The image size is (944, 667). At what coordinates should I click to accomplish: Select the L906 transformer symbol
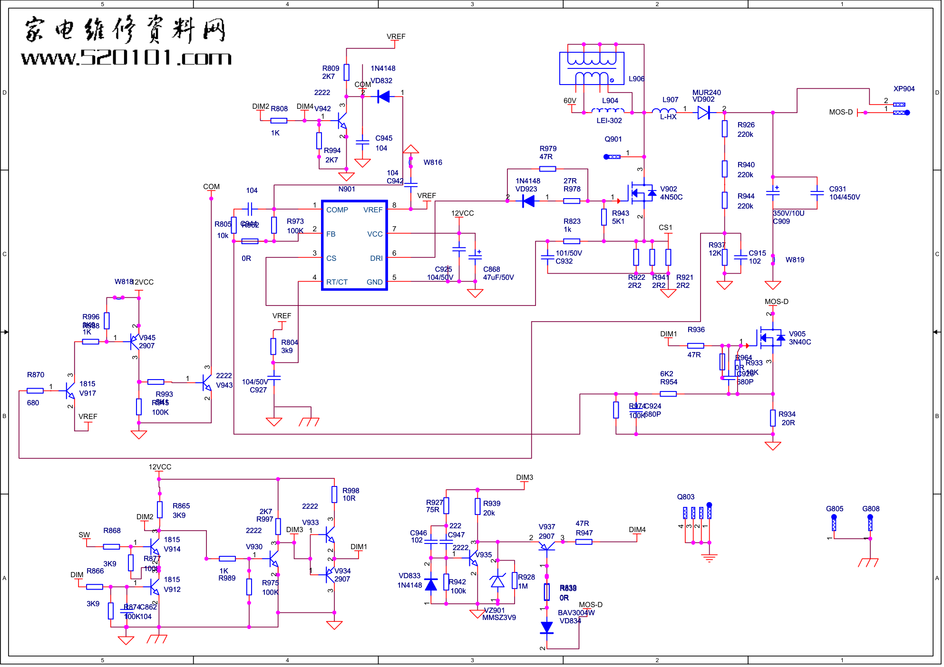tap(592, 69)
